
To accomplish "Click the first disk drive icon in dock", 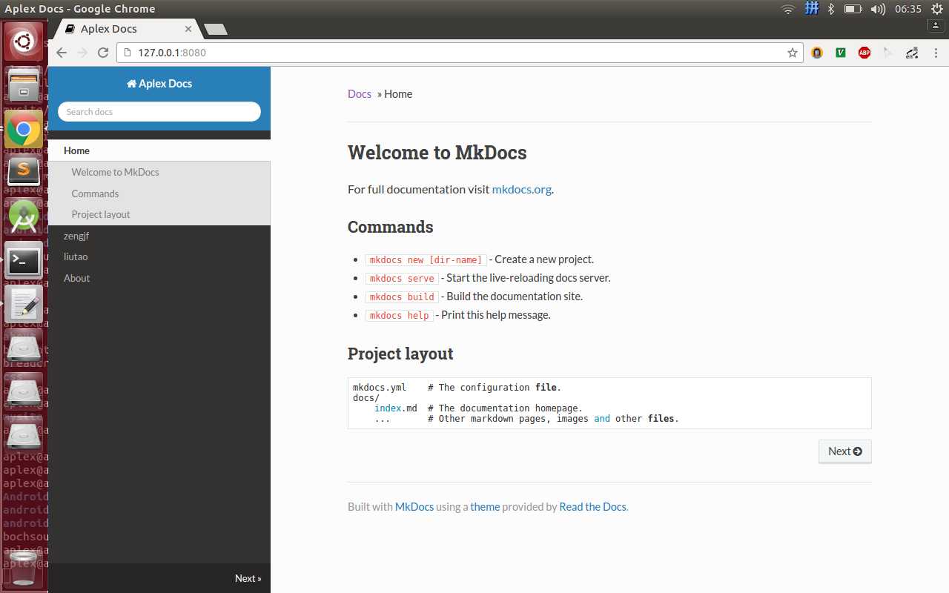I will pyautogui.click(x=24, y=348).
